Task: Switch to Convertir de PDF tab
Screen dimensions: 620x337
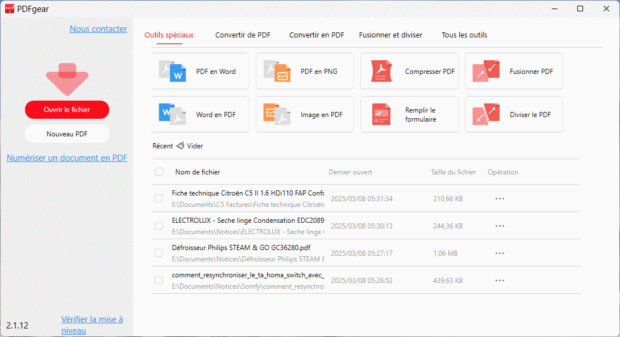Action: (243, 35)
